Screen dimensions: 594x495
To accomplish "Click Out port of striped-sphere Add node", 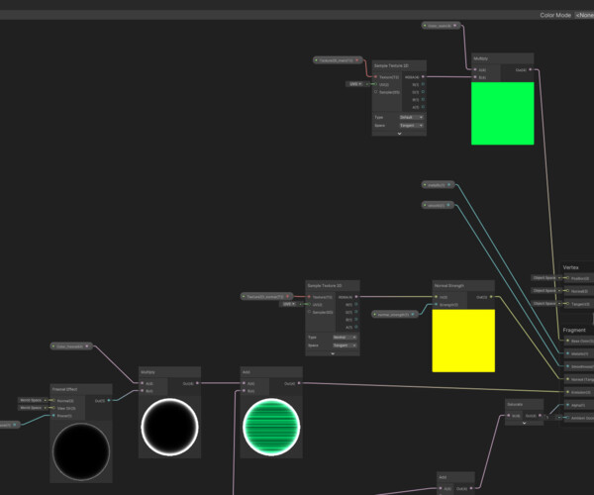I will coord(299,383).
